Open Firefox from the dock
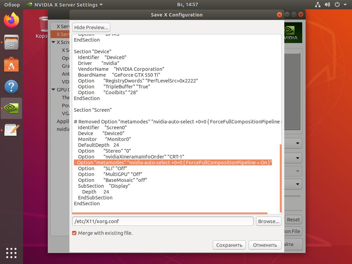This screenshot has height=264, width=352. [11, 21]
